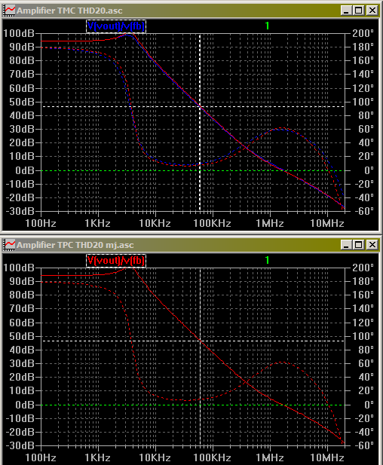Image resolution: width=383 pixels, height=465 pixels.
Task: Minimize the Amplifier TMC THD20.asc window
Action: 346,11
